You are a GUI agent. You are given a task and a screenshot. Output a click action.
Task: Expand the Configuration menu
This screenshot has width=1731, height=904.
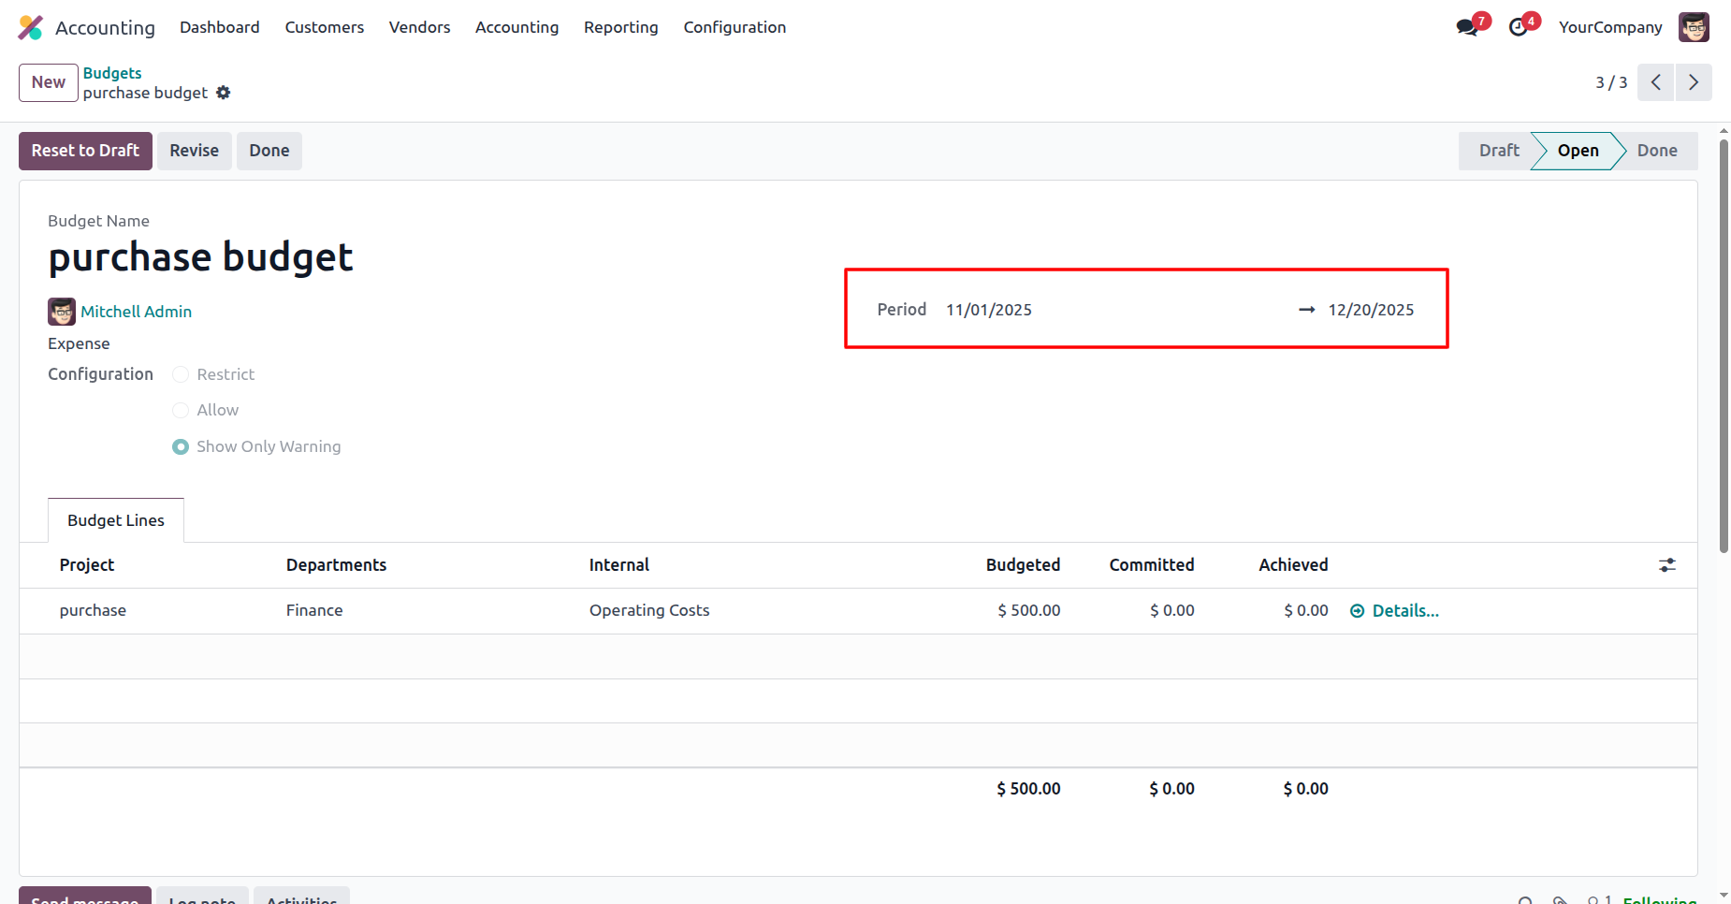pyautogui.click(x=735, y=27)
